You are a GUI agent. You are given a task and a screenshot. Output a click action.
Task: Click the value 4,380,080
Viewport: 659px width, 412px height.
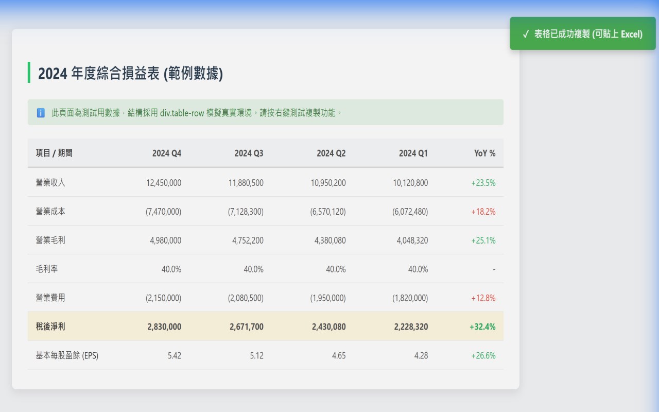point(330,240)
